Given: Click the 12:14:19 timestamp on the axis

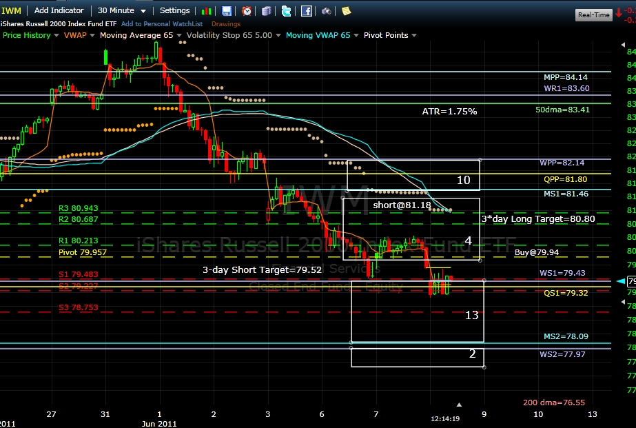Looking at the screenshot, I should pos(445,418).
